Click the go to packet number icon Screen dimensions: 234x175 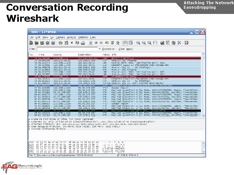click(107, 43)
